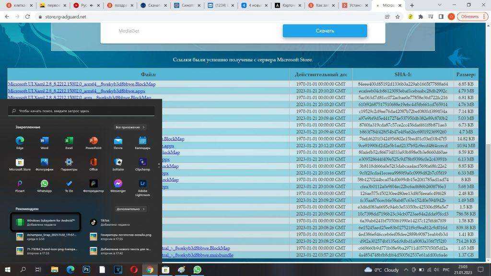This screenshot has width=491, height=276.
Task: Click the Start menu search field
Action: [82, 111]
